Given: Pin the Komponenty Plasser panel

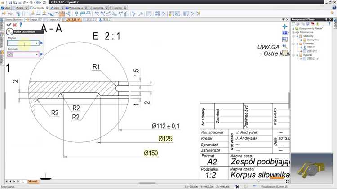Looking at the screenshot, I should [326, 19].
